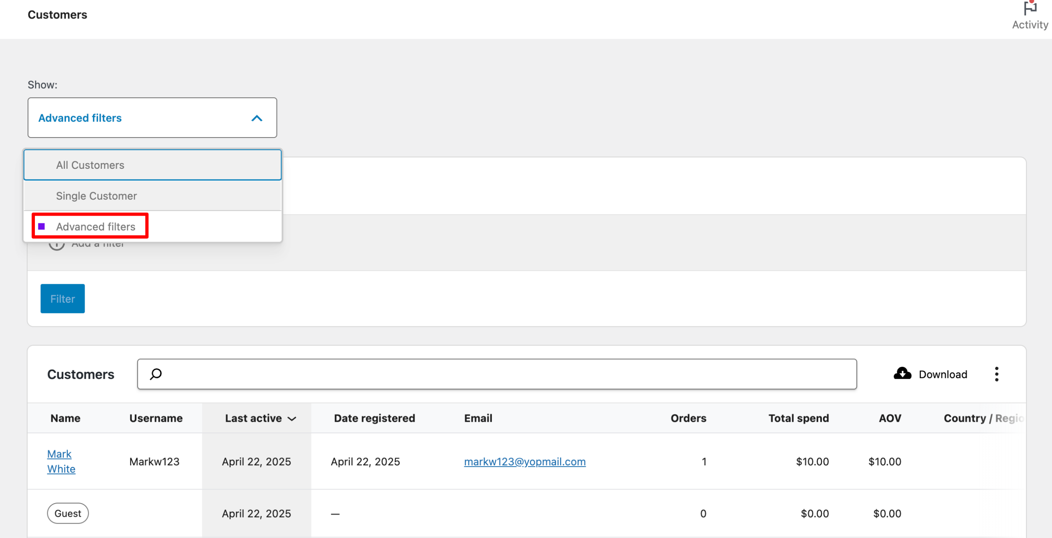Click the search magnifier icon
The width and height of the screenshot is (1052, 538).
tap(156, 374)
